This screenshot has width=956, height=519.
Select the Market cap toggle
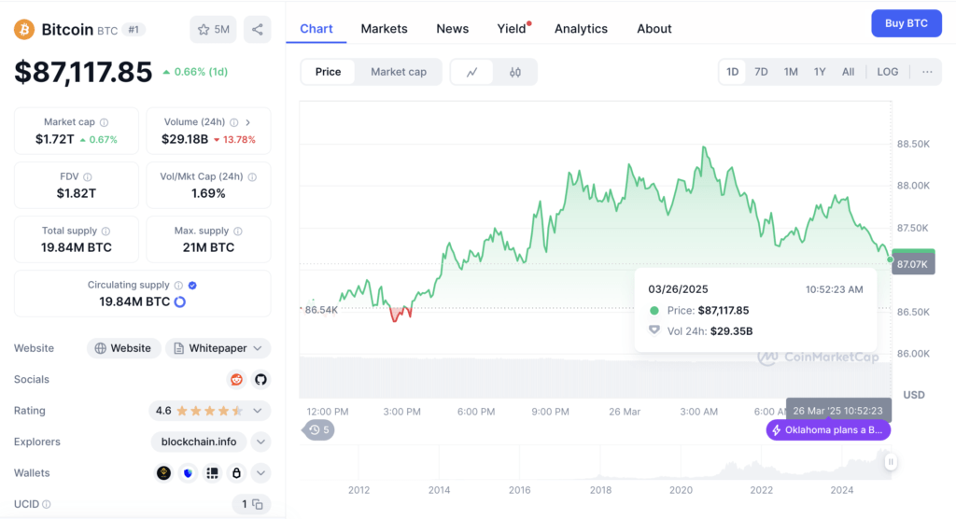tap(399, 72)
